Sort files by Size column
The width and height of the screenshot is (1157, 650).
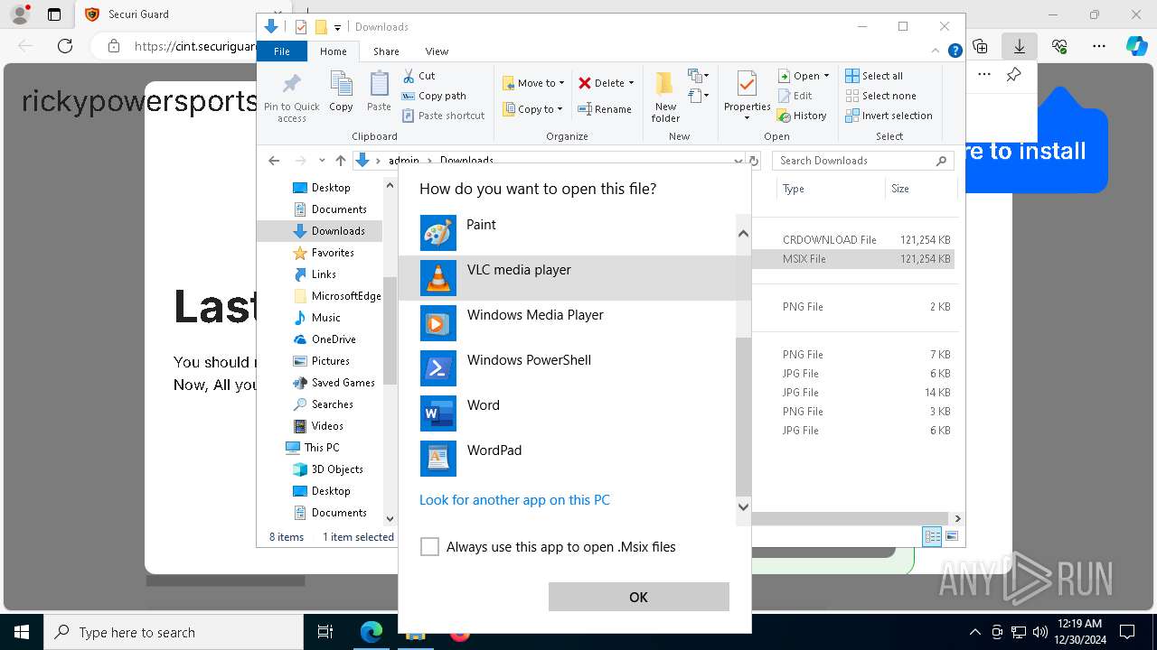pyautogui.click(x=920, y=189)
